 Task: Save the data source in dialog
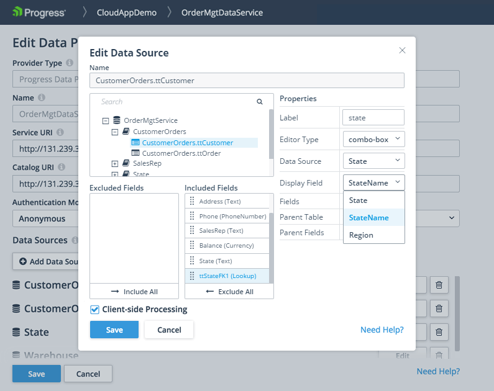click(x=114, y=330)
